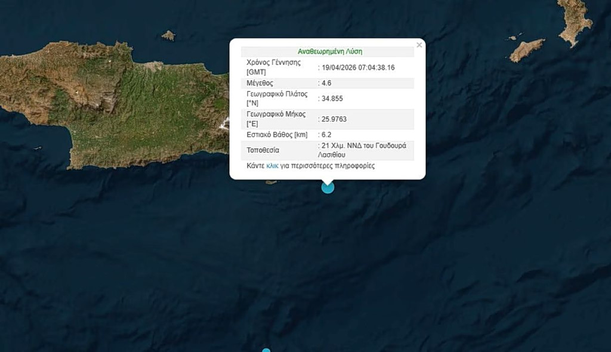Dismiss the popup using the × button

click(419, 45)
